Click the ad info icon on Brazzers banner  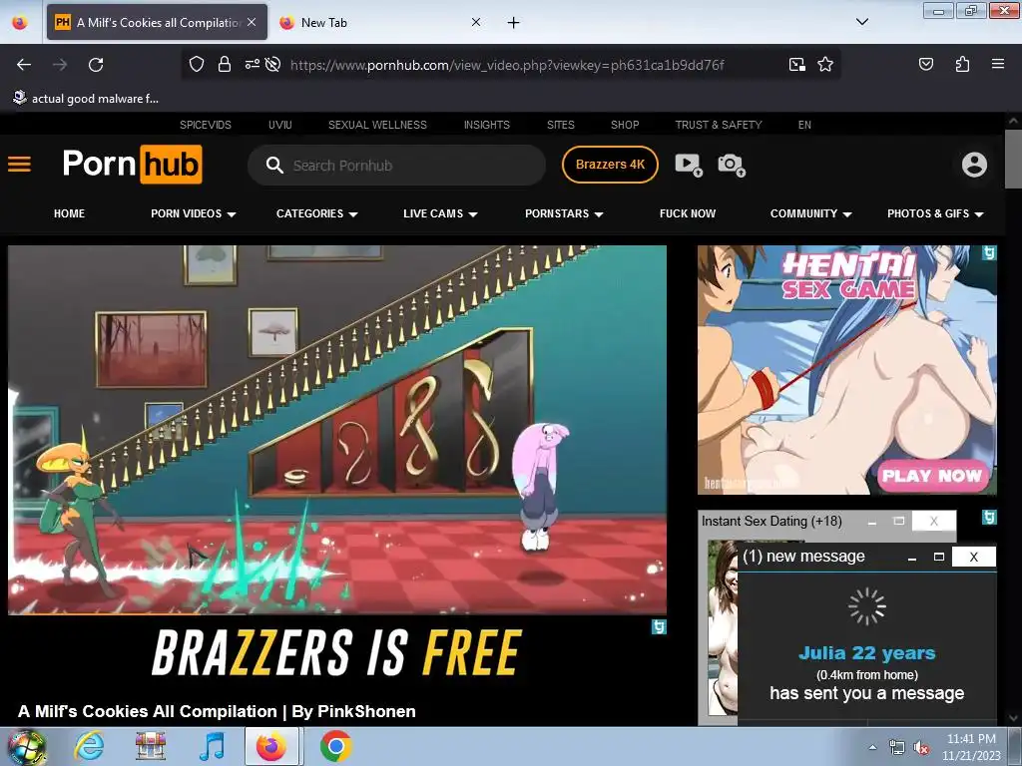[x=659, y=626]
